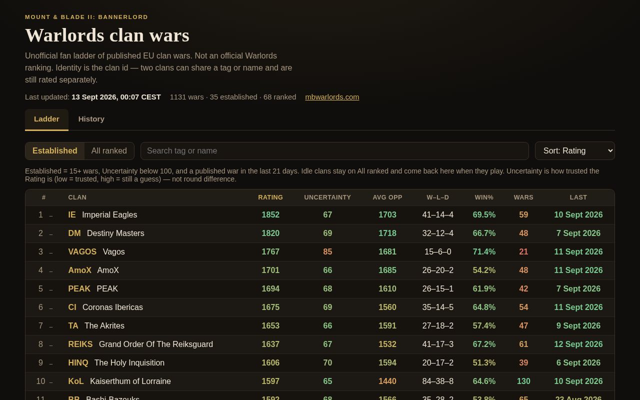Sort by the RATING column header
Image resolution: width=640 pixels, height=400 pixels.
[x=270, y=197]
